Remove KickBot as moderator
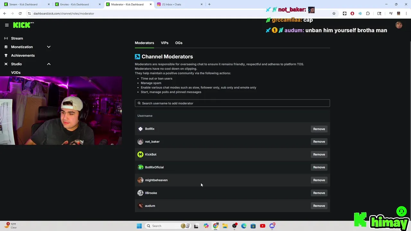 (319, 154)
